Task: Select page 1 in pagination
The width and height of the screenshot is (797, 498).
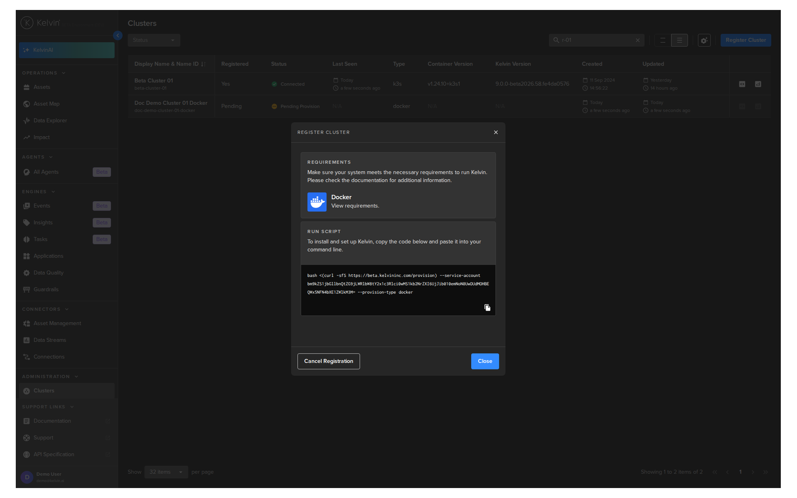Action: click(x=740, y=472)
